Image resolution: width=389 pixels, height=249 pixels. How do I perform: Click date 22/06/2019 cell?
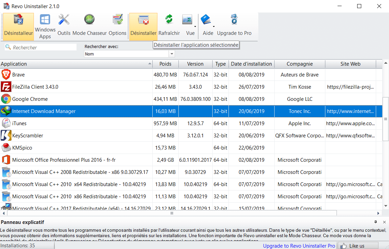coord(252,148)
